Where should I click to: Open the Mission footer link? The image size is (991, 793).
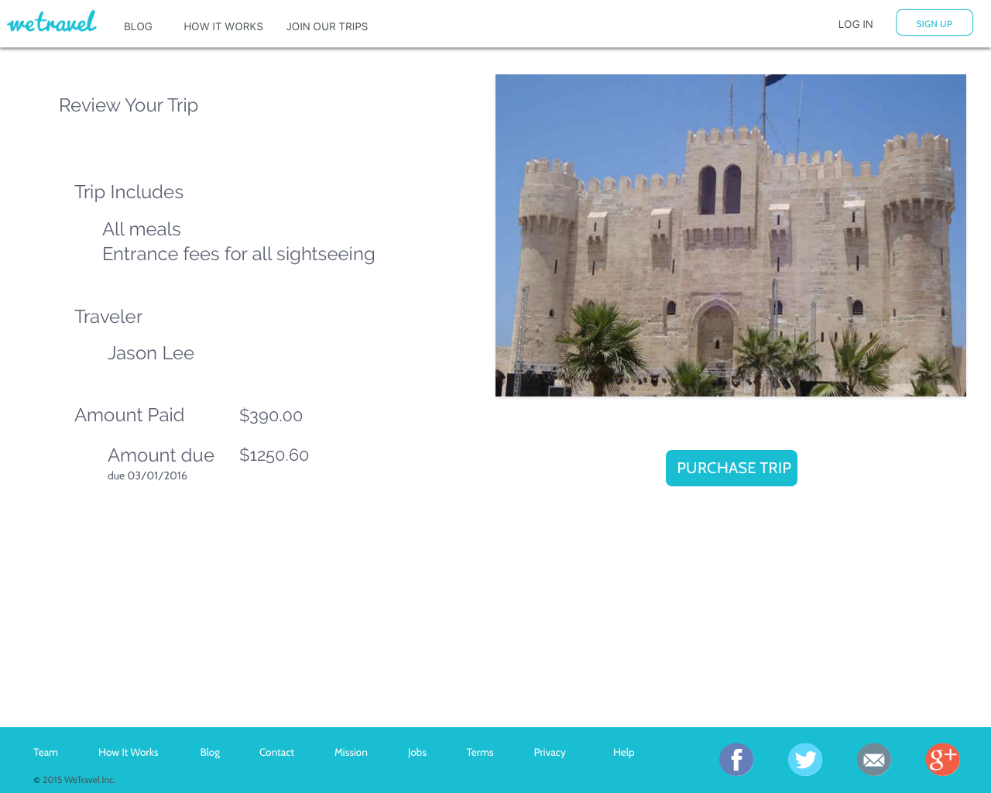point(351,752)
